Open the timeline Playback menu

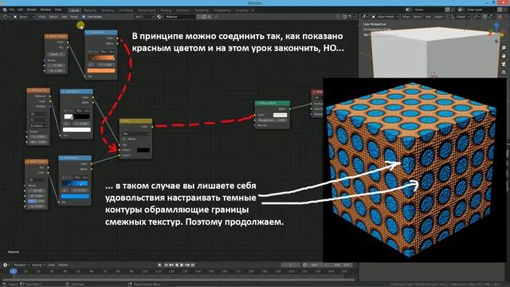pos(22,265)
